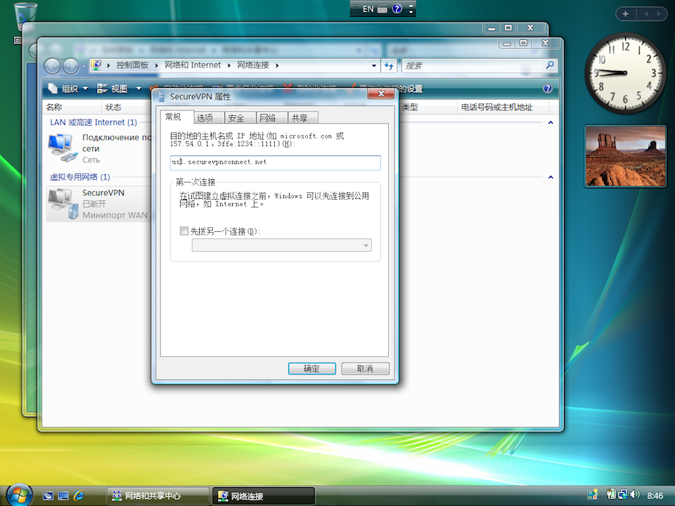Open the volume icon in system tray

pyautogui.click(x=636, y=494)
